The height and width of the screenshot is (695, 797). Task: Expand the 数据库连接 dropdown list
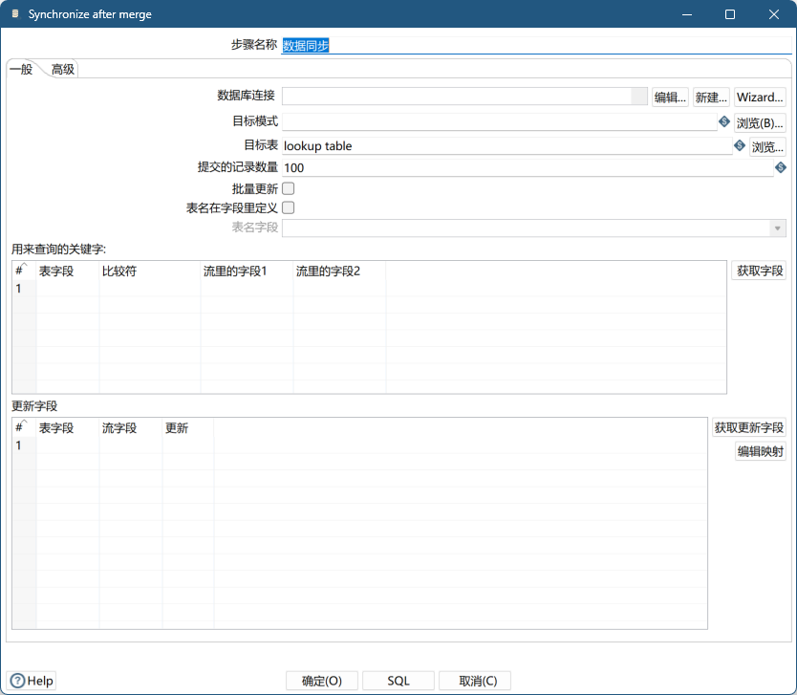pyautogui.click(x=639, y=97)
